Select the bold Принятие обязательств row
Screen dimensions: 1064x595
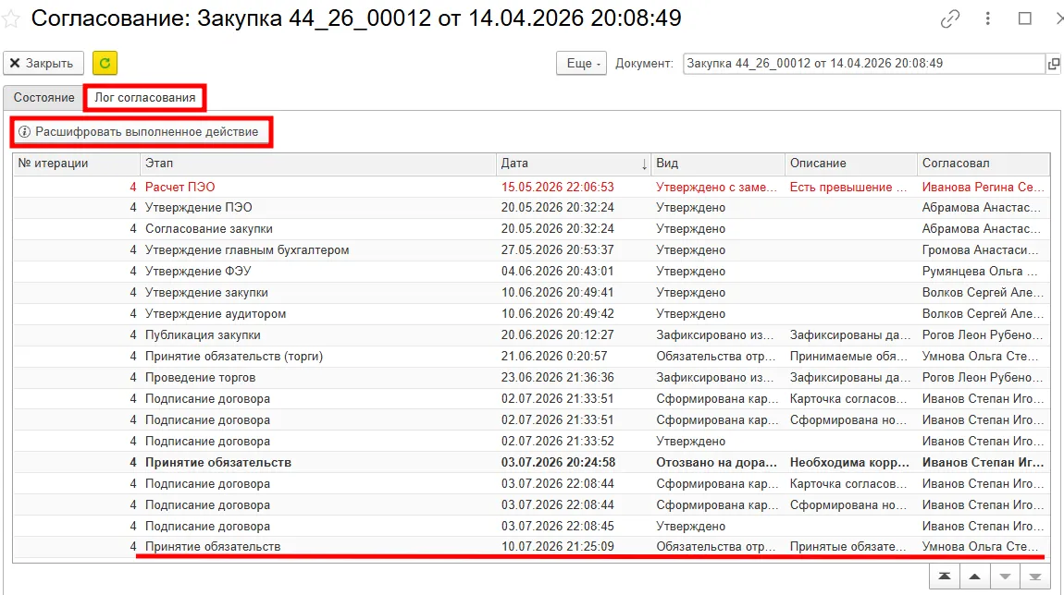coord(531,462)
